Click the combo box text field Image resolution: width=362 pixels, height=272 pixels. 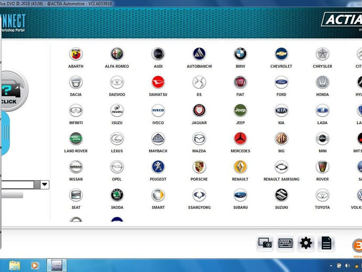(x=17, y=185)
